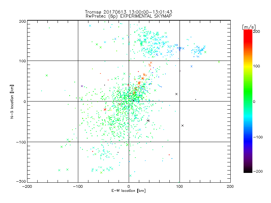Click the '[m/s]' colorbar unit label

point(249,27)
